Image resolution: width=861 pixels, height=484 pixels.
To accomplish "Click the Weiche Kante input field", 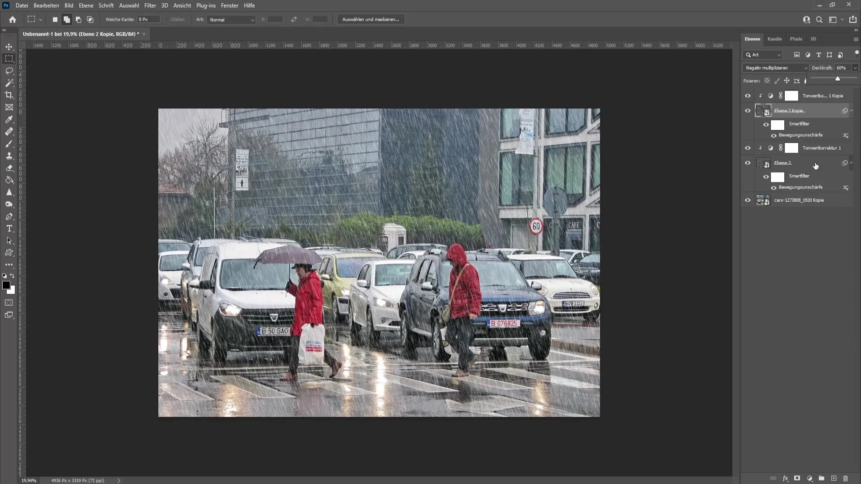I will [x=148, y=19].
